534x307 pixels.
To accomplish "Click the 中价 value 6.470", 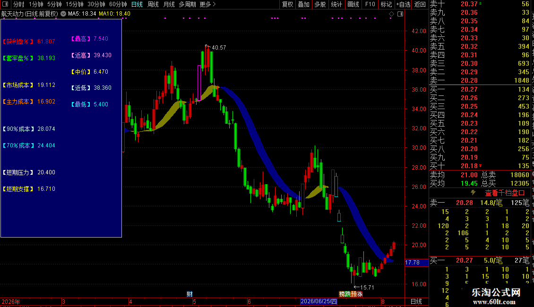I will [101, 72].
